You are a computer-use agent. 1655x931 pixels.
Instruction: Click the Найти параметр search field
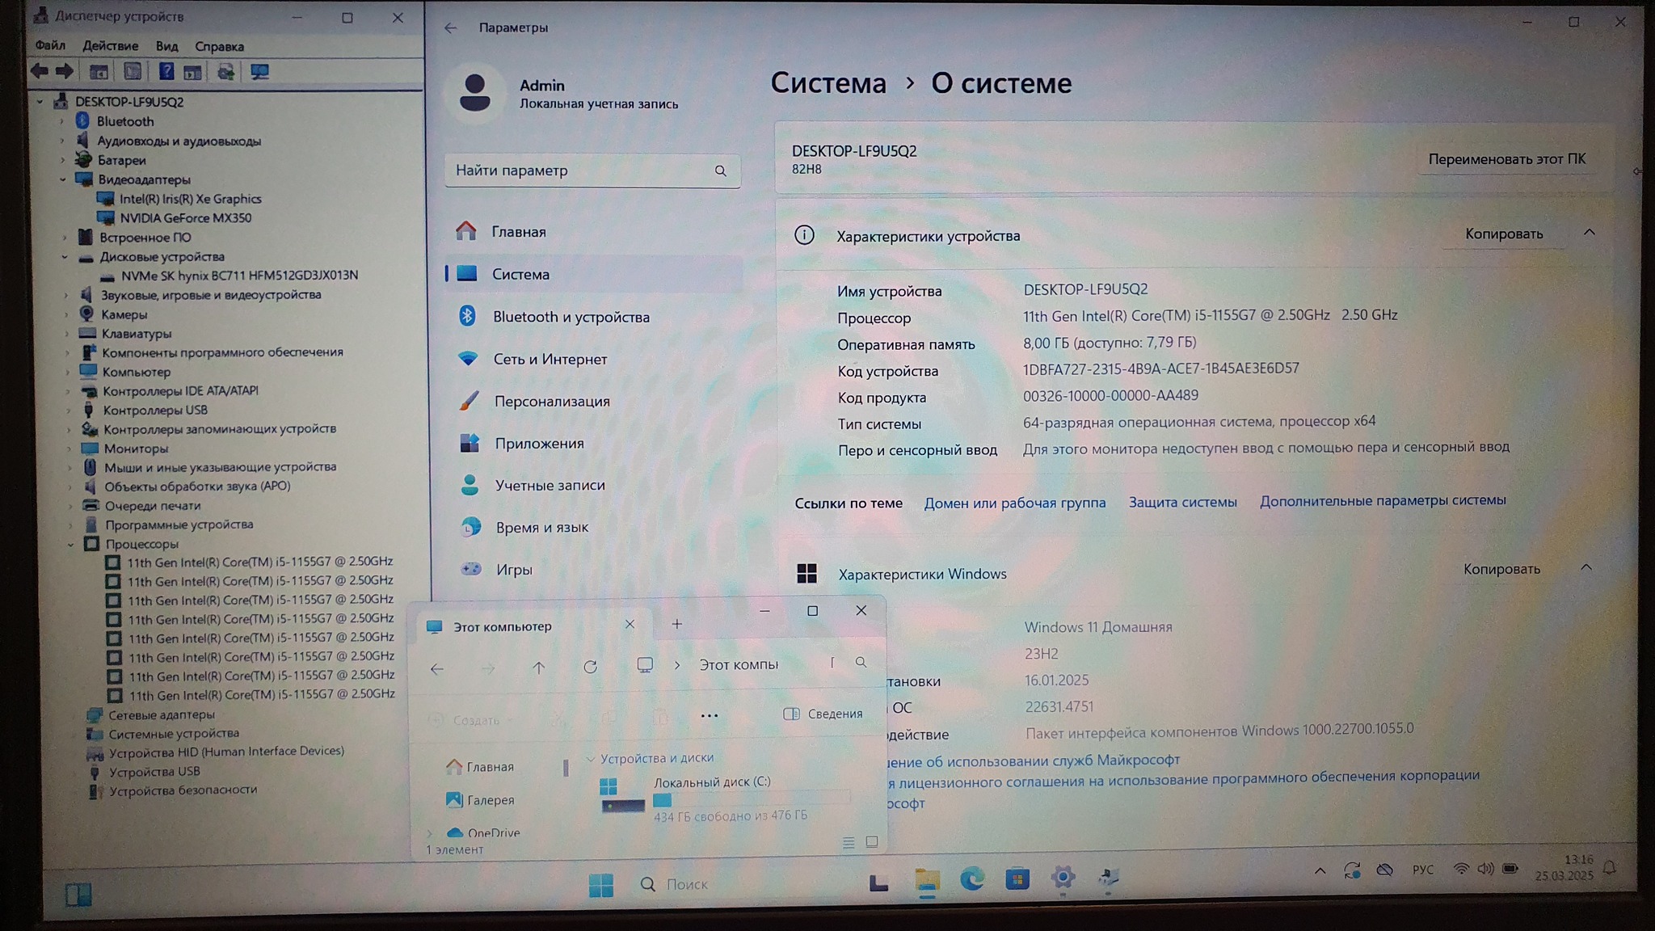[x=578, y=171]
